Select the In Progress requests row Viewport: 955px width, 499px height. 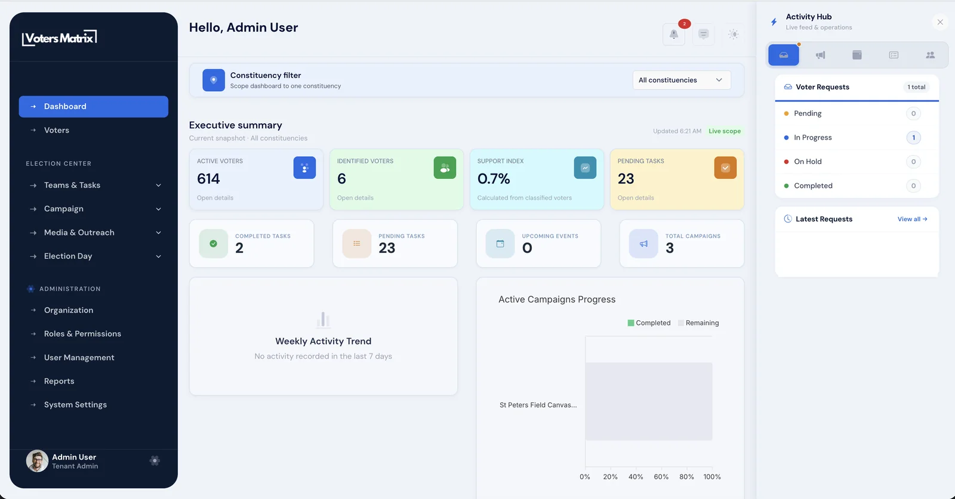tap(857, 138)
